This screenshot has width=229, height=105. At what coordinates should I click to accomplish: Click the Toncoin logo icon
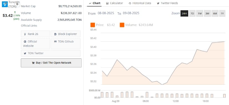5,4
